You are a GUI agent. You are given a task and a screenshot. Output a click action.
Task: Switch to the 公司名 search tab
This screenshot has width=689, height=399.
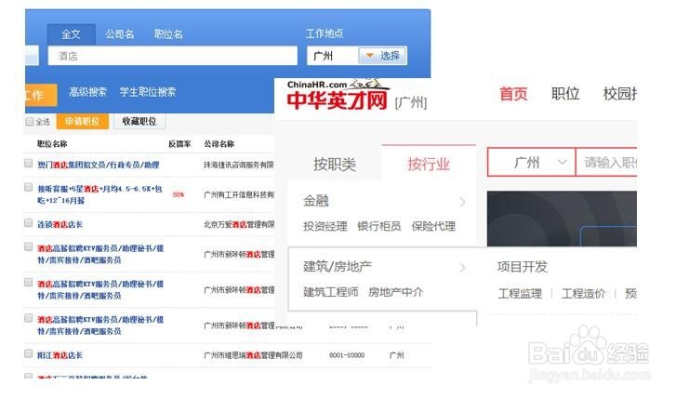(120, 34)
